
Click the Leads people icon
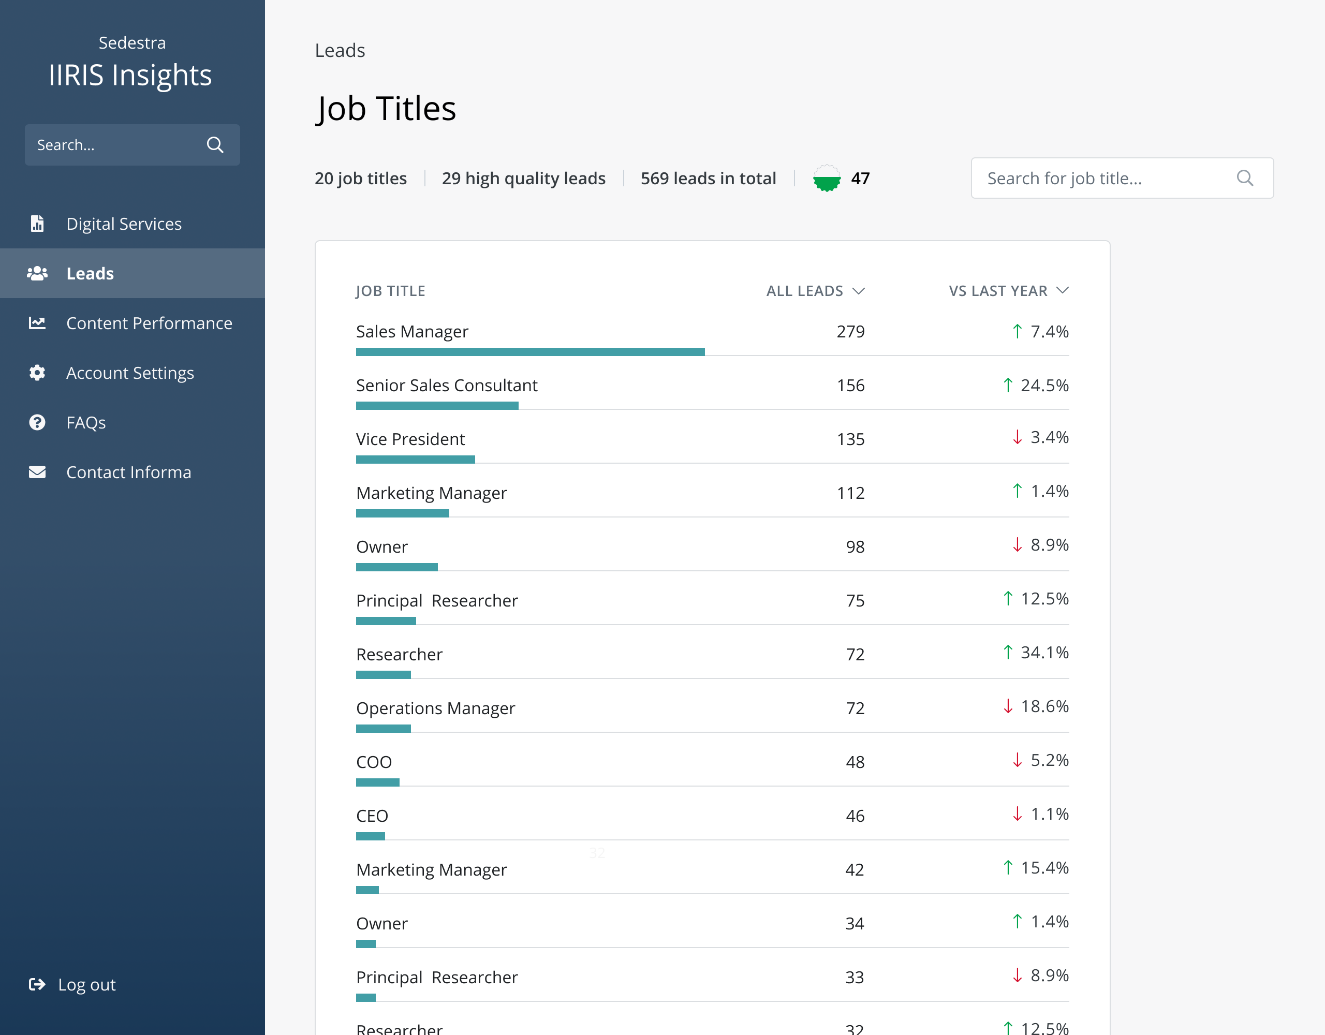point(37,273)
